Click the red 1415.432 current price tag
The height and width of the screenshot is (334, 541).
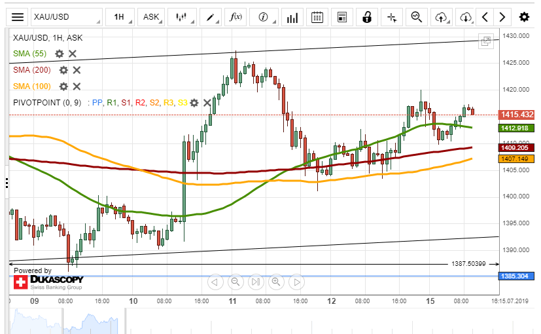tap(517, 115)
